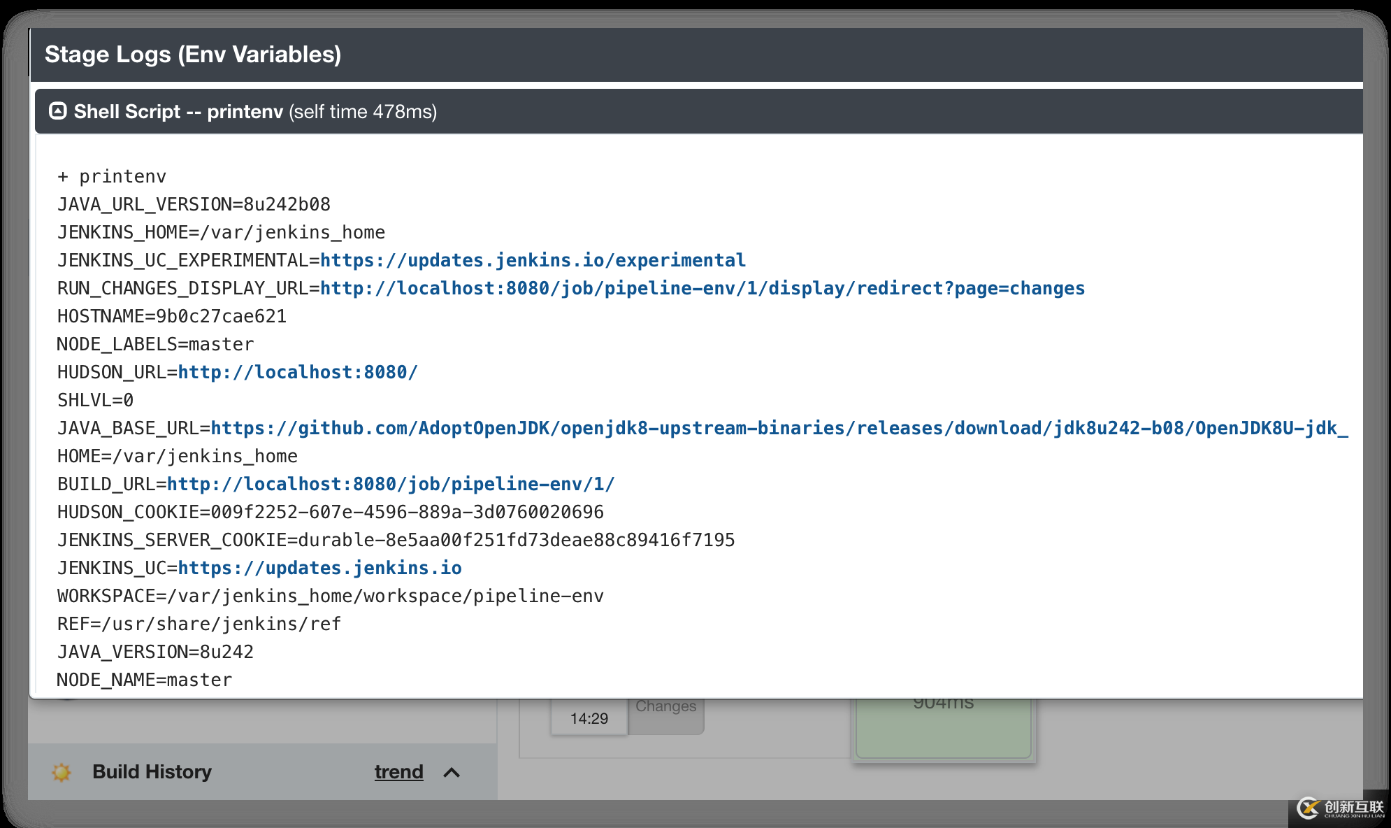Open the 'trend' link

point(398,772)
